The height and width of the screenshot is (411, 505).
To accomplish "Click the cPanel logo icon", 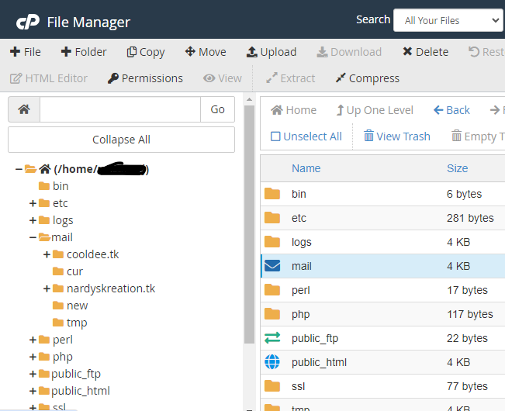I will pos(28,22).
